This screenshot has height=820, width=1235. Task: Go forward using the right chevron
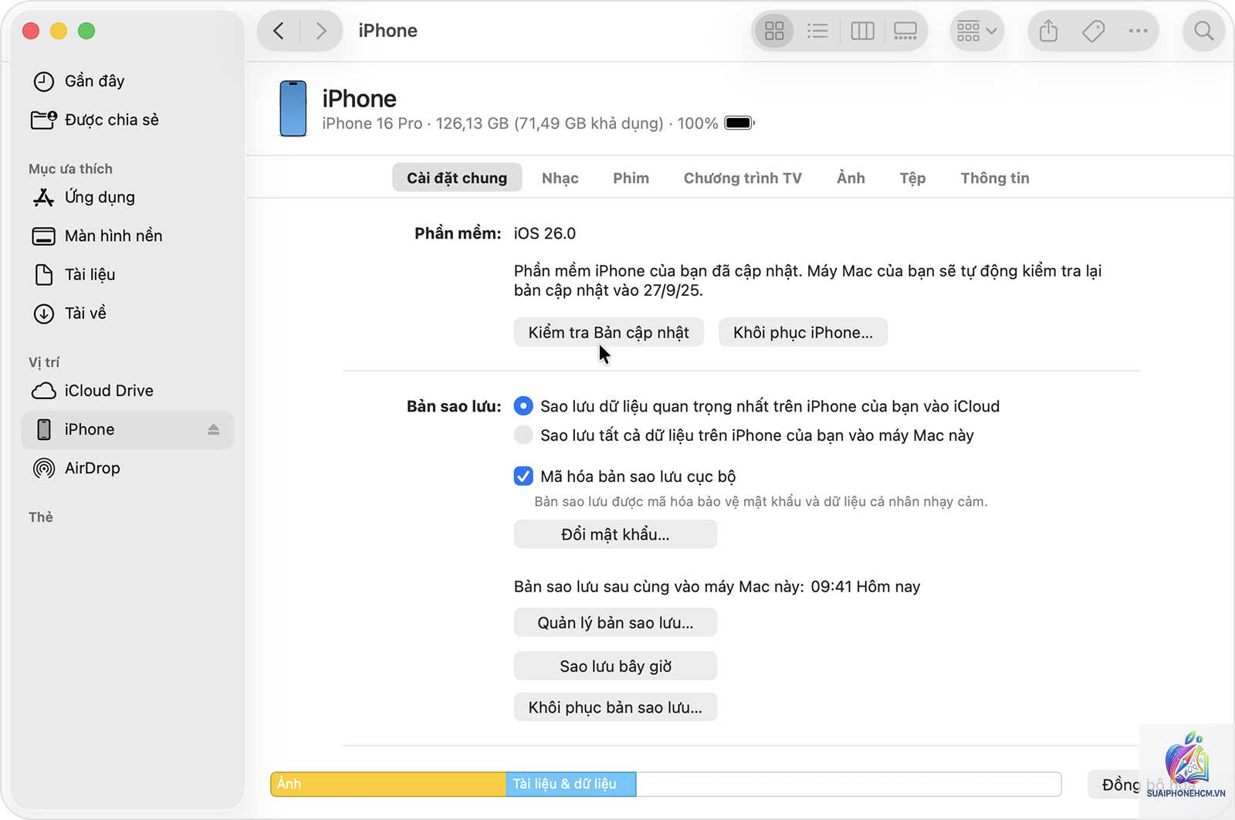321,31
